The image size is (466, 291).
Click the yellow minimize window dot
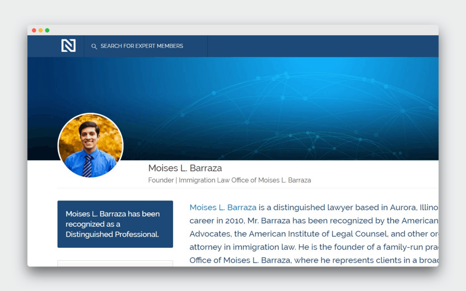click(41, 30)
